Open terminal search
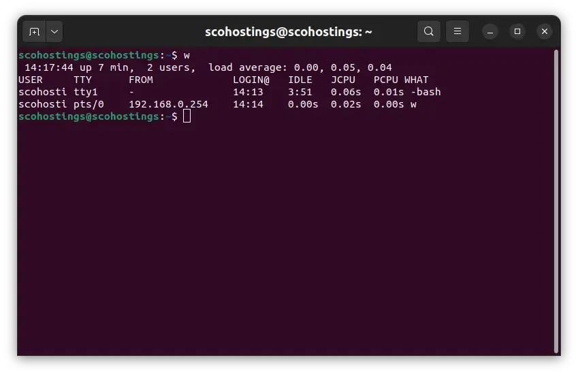 click(x=429, y=31)
